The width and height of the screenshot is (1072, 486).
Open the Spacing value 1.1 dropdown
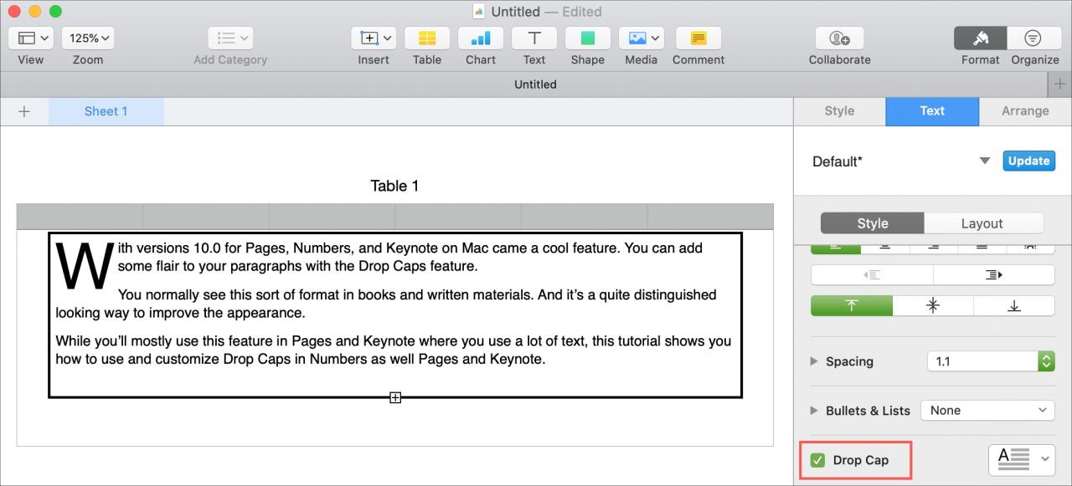(x=991, y=361)
